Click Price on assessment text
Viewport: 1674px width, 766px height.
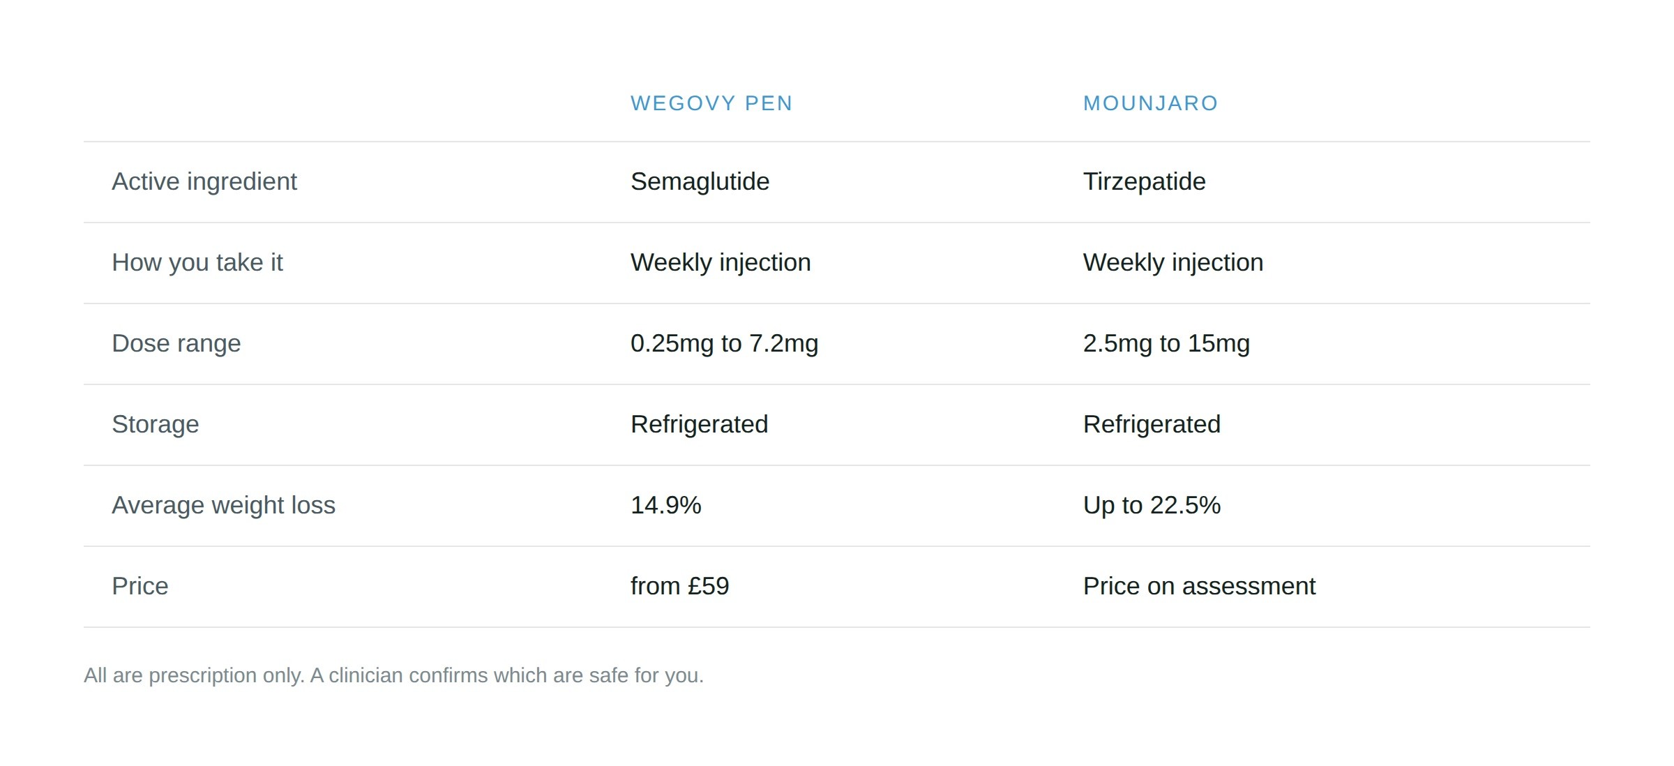(1199, 586)
